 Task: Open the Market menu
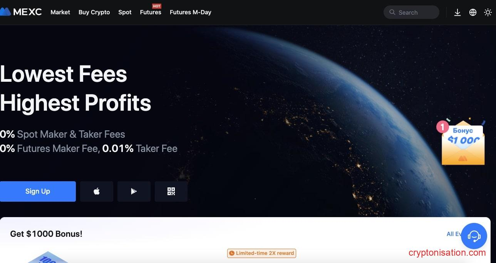coord(60,12)
